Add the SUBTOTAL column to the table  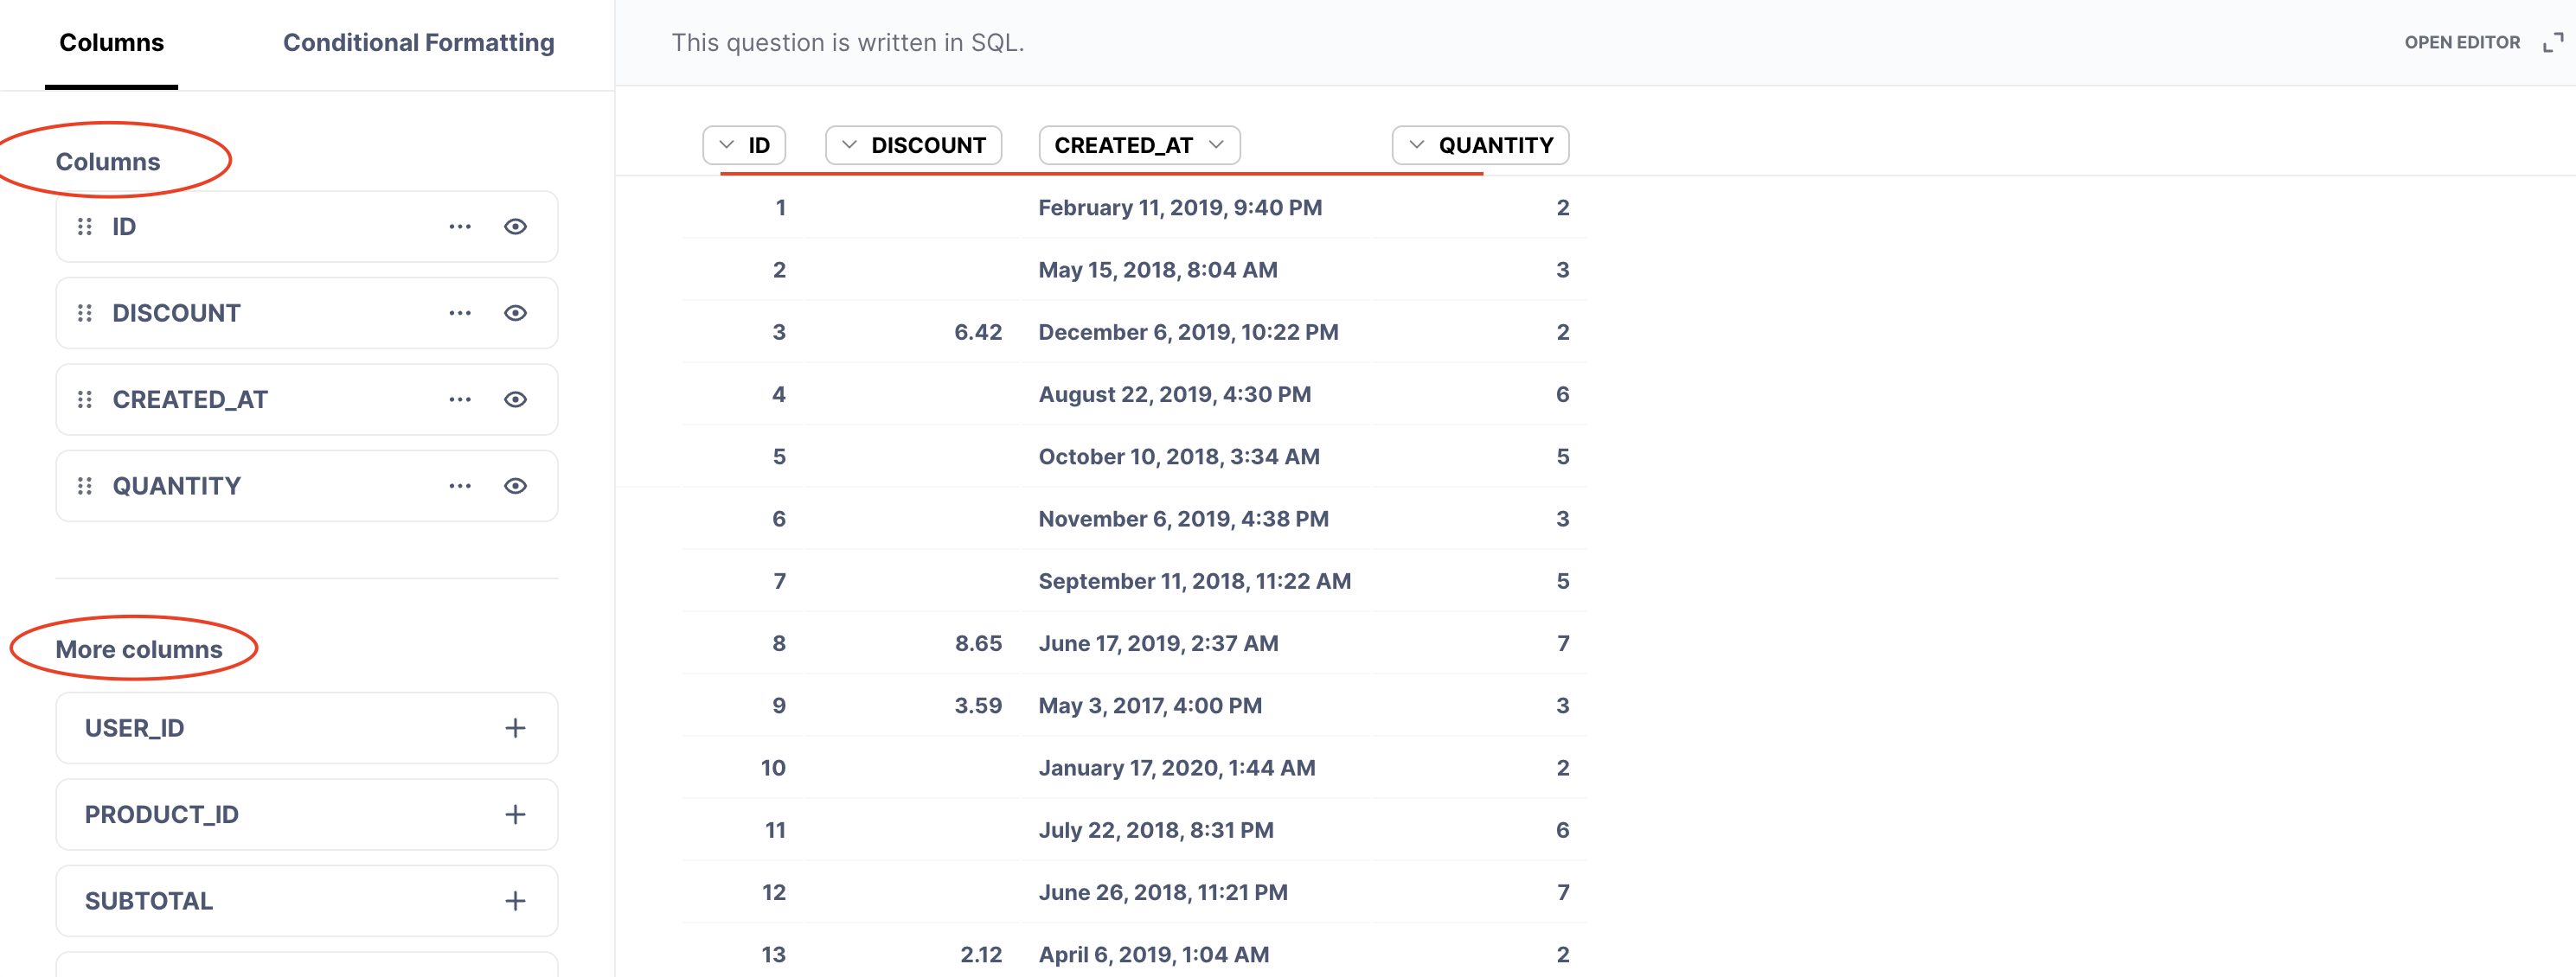[515, 900]
